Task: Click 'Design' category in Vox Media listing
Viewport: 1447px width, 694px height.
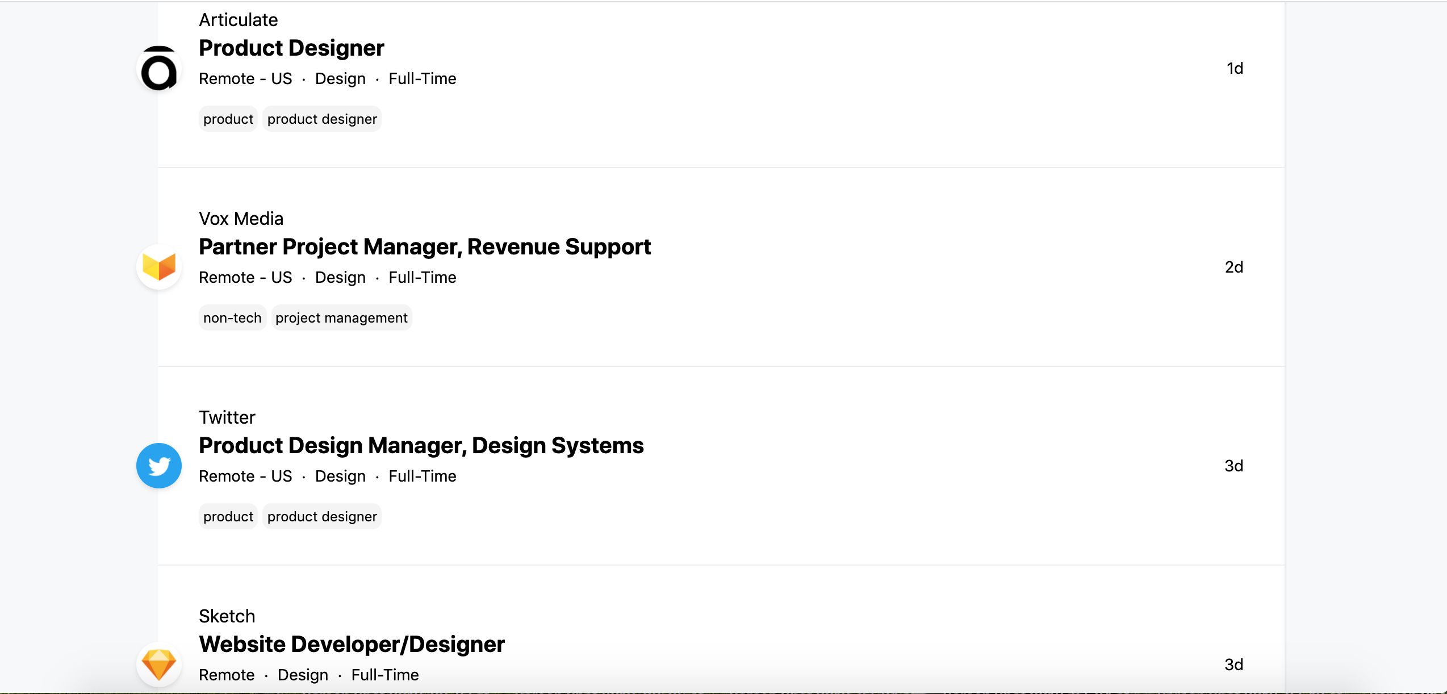Action: point(340,277)
